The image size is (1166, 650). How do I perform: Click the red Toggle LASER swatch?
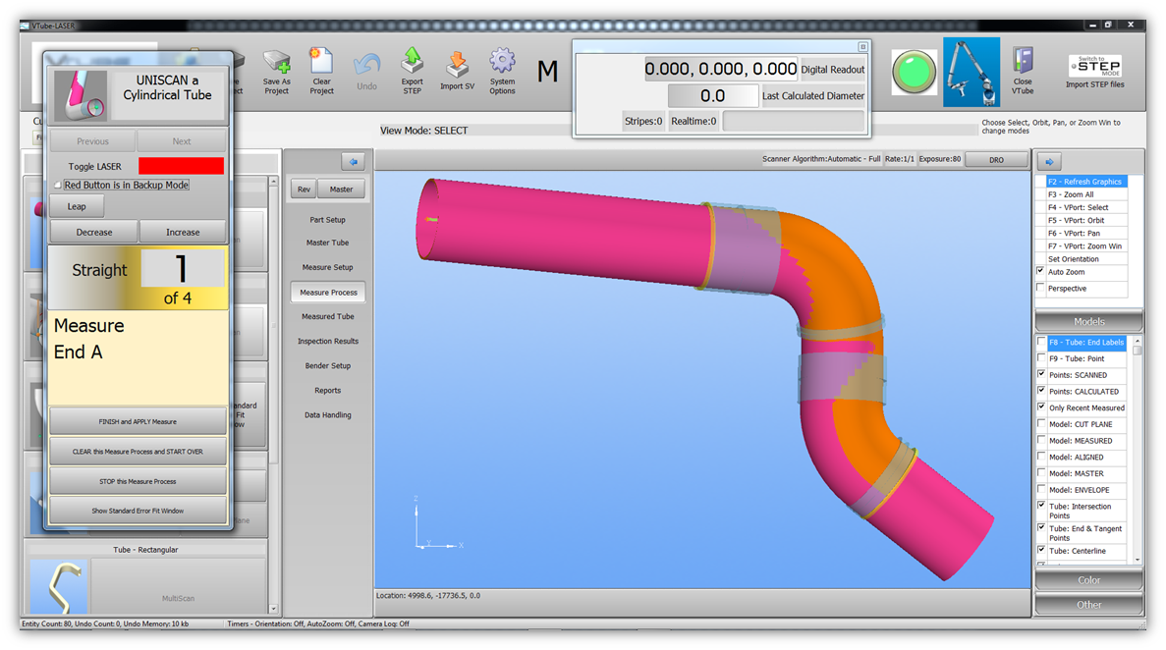point(181,167)
